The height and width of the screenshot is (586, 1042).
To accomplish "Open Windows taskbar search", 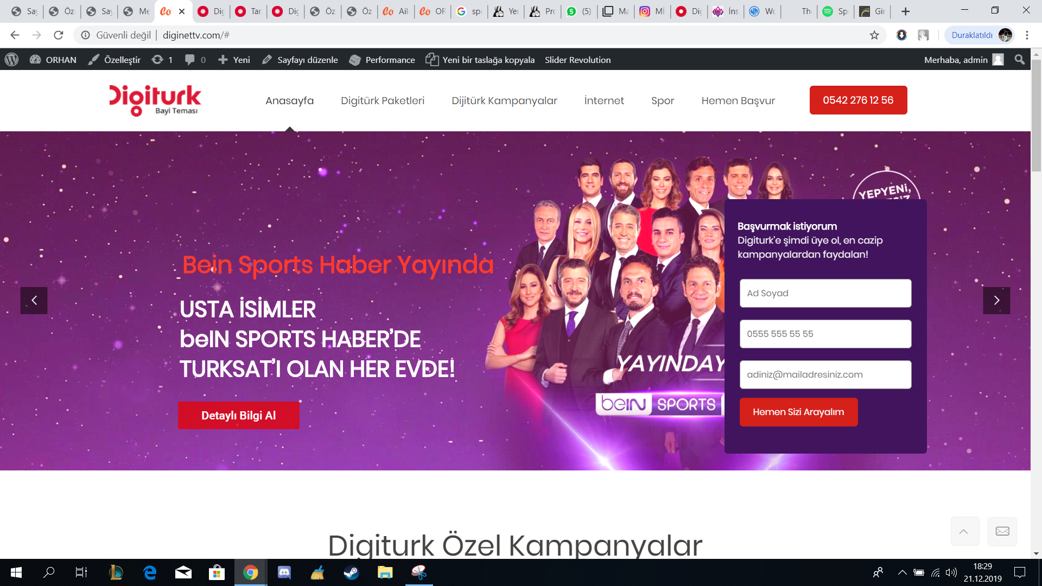I will click(x=49, y=572).
